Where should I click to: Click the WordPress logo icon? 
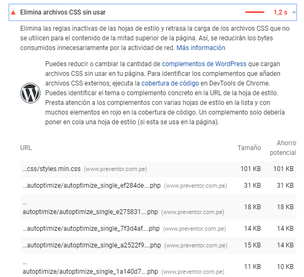(31, 93)
